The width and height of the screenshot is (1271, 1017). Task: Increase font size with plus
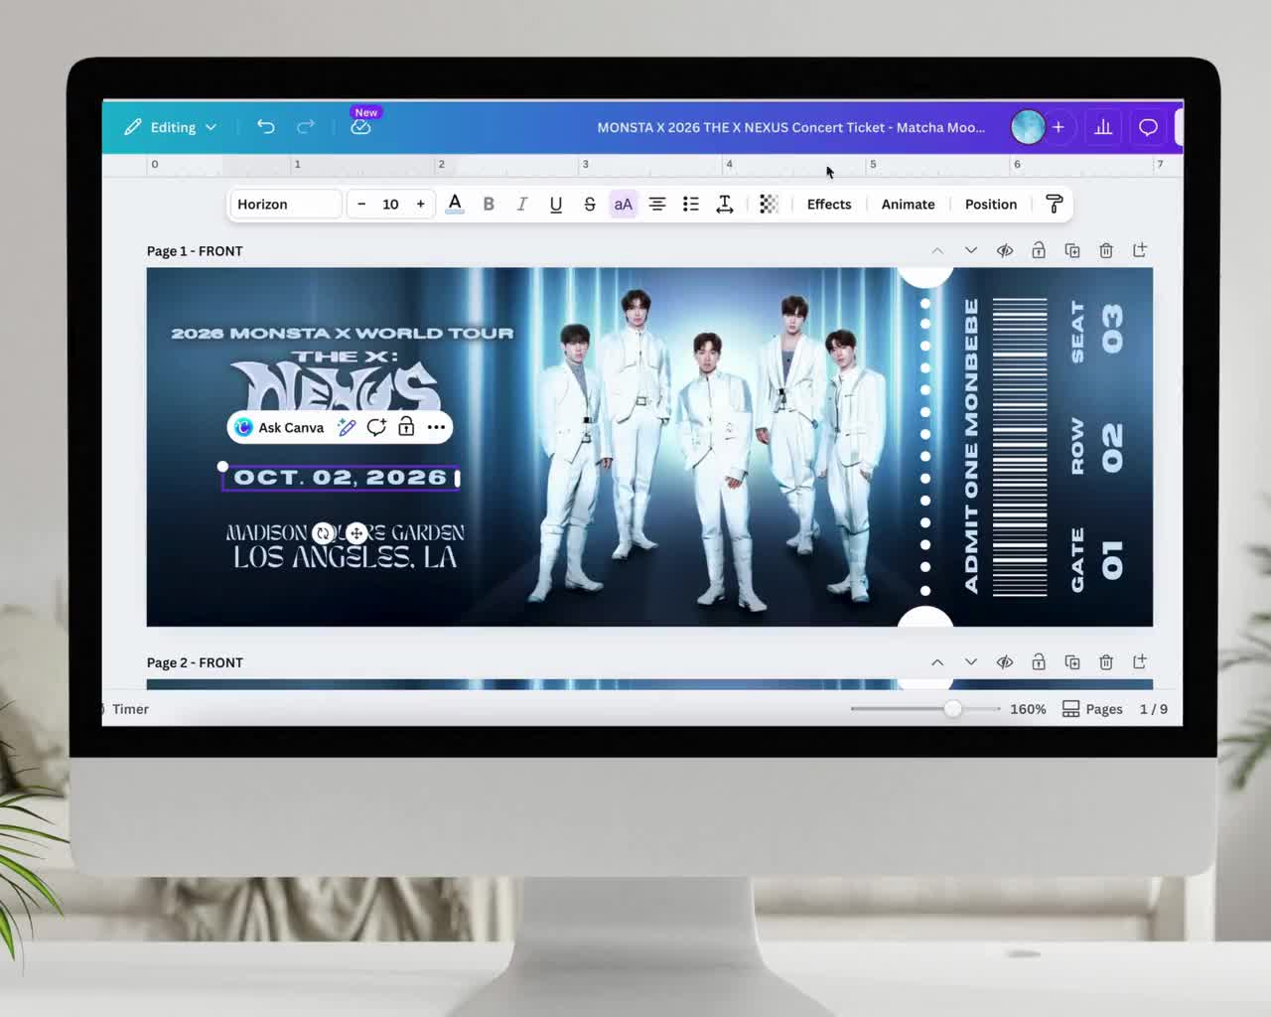(421, 204)
